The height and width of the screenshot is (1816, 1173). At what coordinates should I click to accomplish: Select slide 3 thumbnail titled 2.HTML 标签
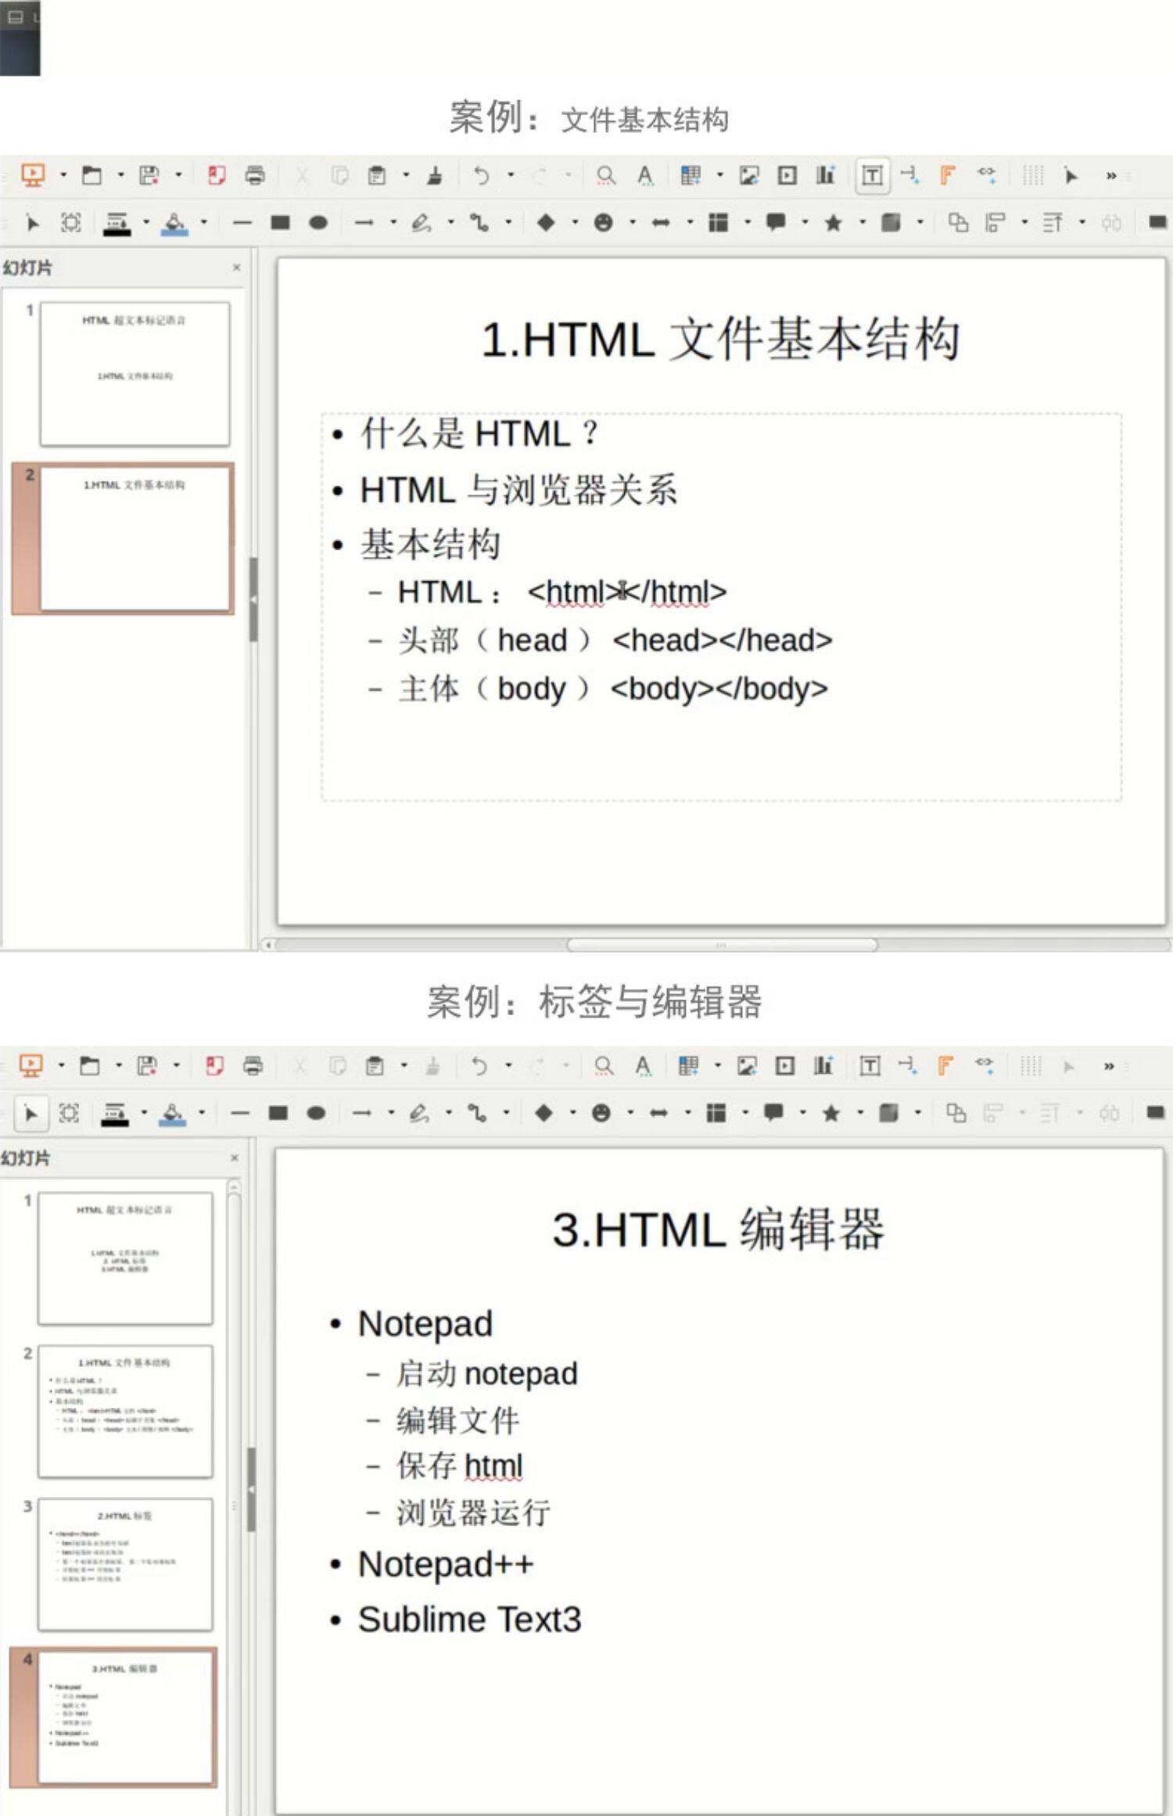[125, 1564]
